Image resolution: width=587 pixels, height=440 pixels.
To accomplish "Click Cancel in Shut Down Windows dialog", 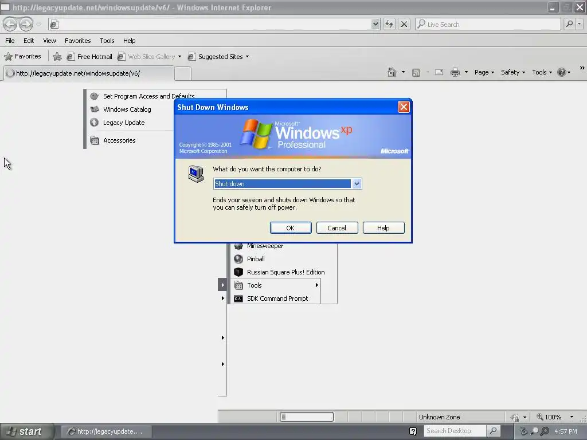I will coord(337,228).
